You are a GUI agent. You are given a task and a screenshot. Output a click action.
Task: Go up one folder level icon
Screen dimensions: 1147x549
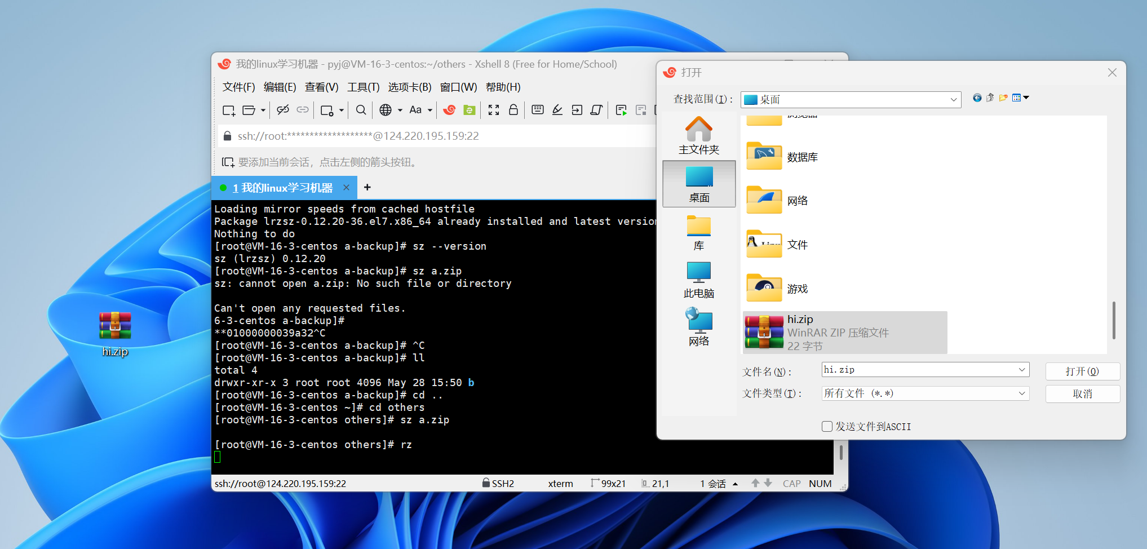(x=990, y=98)
